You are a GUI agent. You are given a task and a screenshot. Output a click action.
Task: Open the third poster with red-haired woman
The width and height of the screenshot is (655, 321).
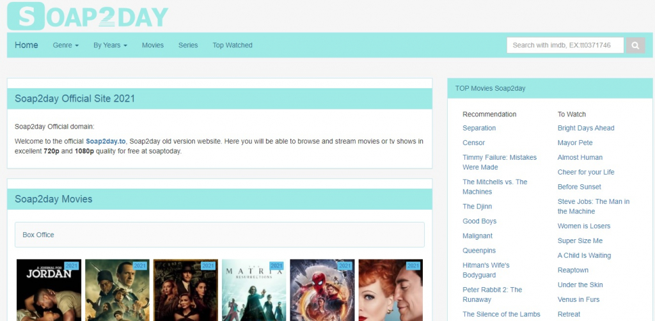click(185, 290)
